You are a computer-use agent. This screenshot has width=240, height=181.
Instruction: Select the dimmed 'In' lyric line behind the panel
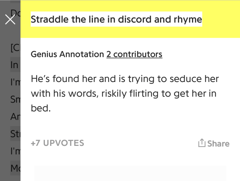click(15, 66)
